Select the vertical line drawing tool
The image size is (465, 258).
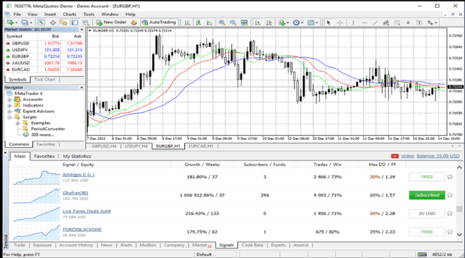[353, 23]
